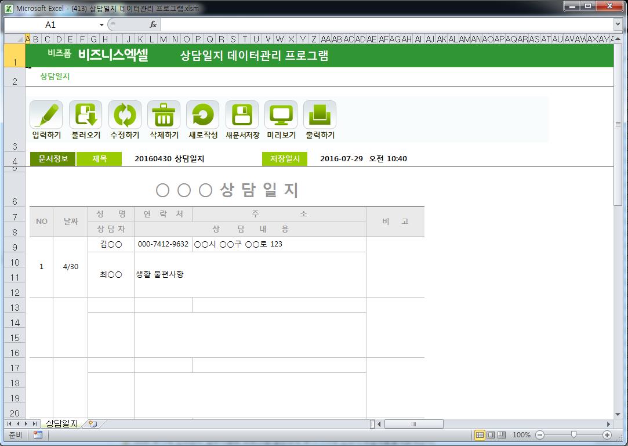
Task: Click the 상 담 내 용 header cell
Action: [250, 229]
